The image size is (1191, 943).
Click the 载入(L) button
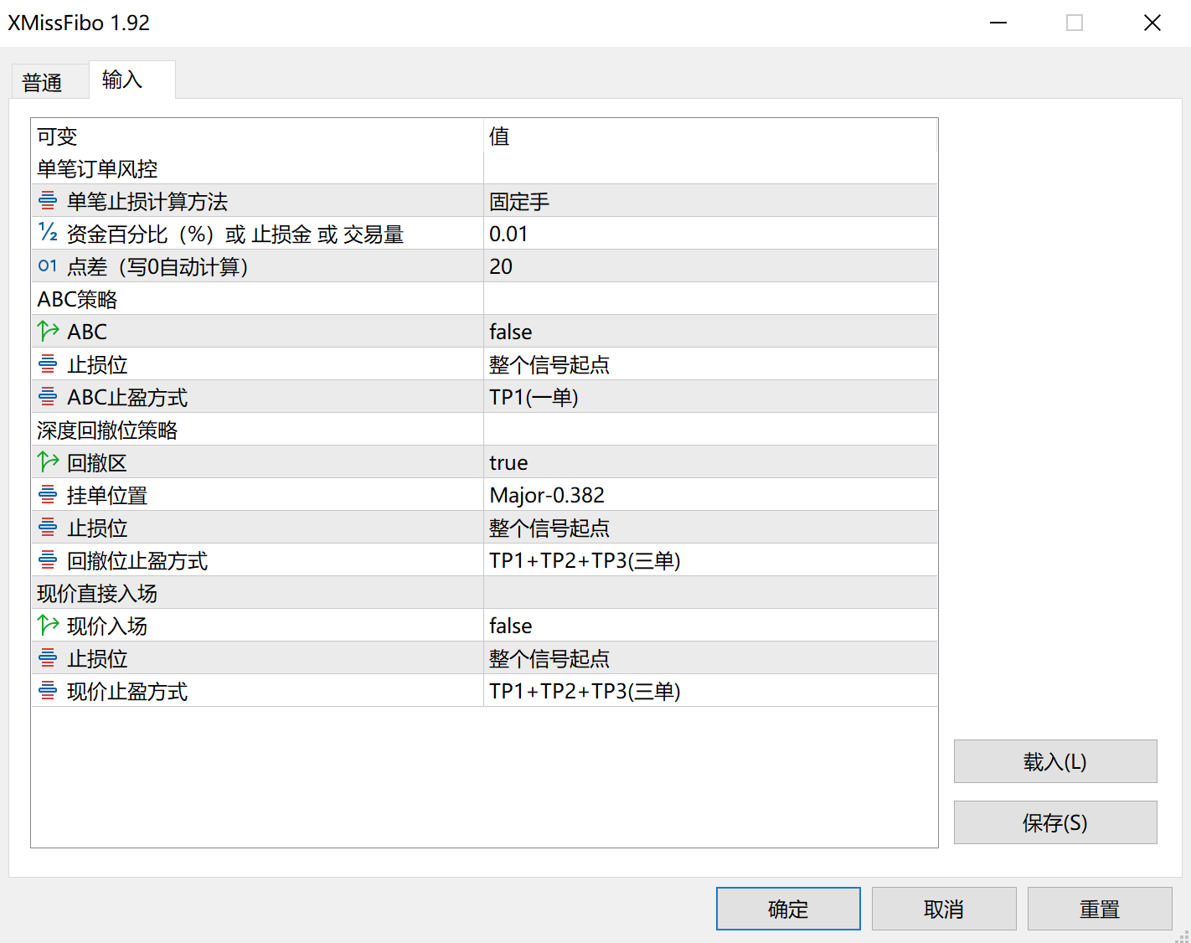tap(1054, 761)
